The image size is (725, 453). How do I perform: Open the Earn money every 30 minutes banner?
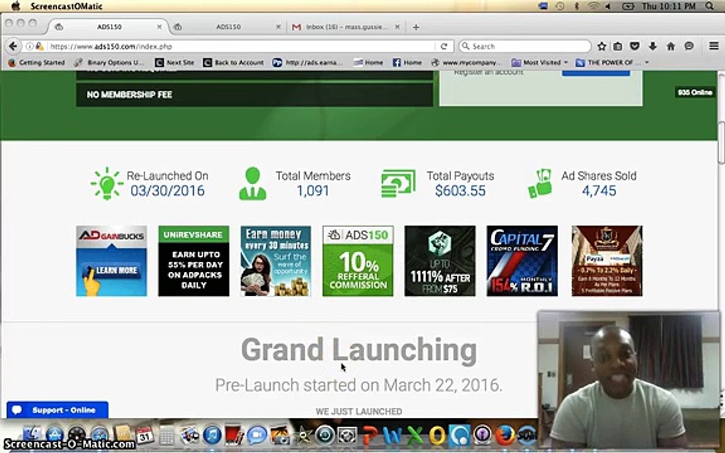pos(276,261)
